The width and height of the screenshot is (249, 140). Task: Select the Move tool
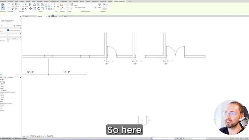pos(31,8)
